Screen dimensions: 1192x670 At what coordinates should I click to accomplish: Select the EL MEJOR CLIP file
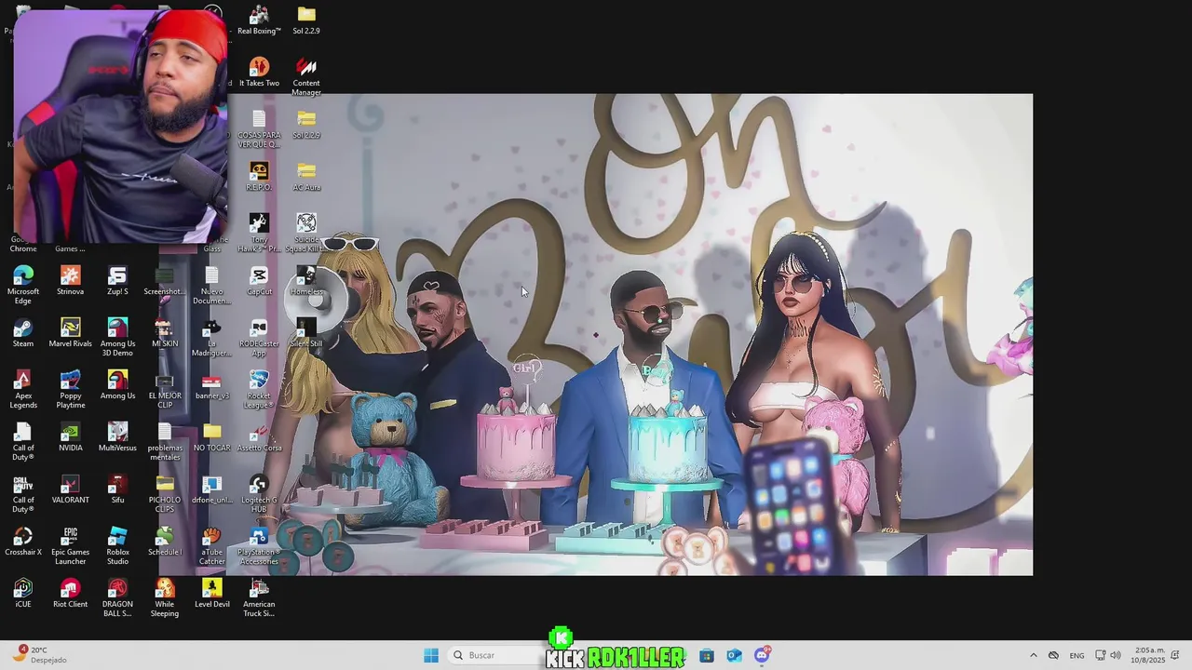click(165, 388)
